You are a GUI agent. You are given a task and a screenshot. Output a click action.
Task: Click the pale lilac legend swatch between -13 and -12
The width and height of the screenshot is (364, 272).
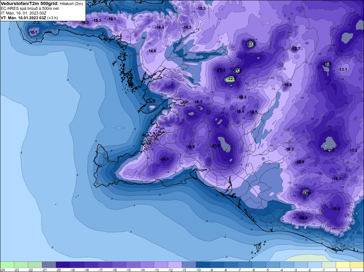pos(161,265)
